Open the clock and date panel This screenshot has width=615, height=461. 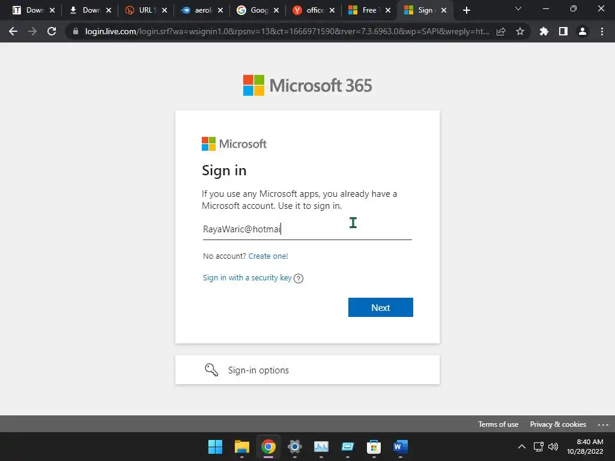click(585, 447)
